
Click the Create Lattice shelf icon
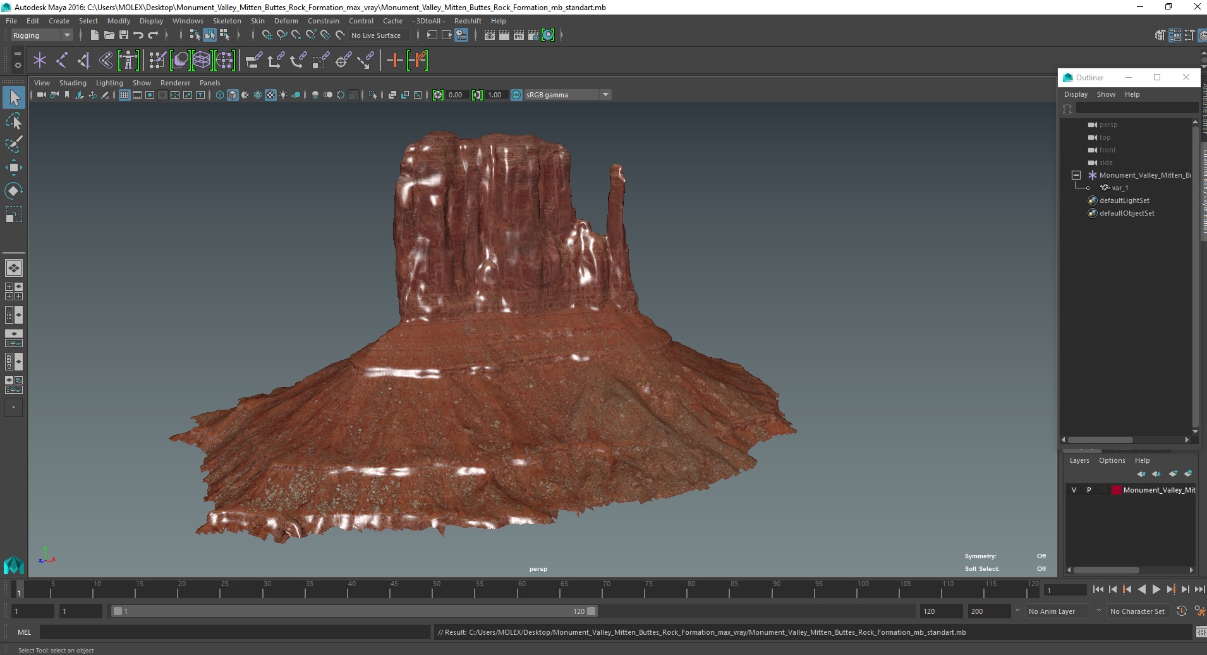[202, 61]
